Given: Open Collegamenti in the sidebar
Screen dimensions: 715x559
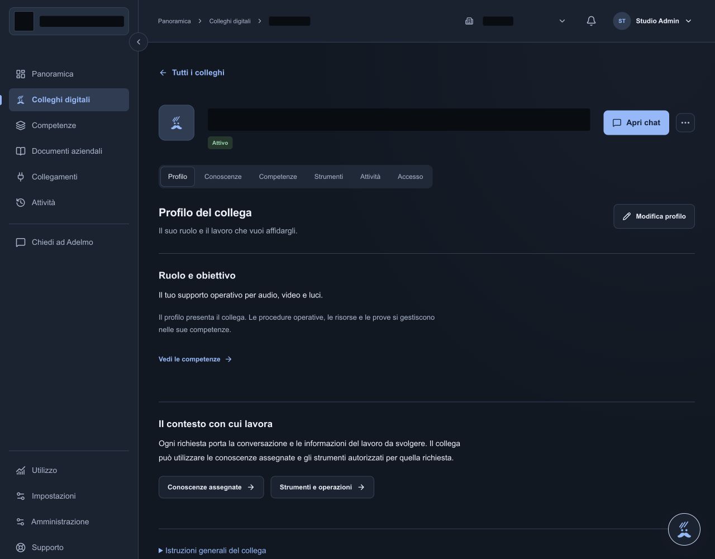Looking at the screenshot, I should click(x=69, y=177).
